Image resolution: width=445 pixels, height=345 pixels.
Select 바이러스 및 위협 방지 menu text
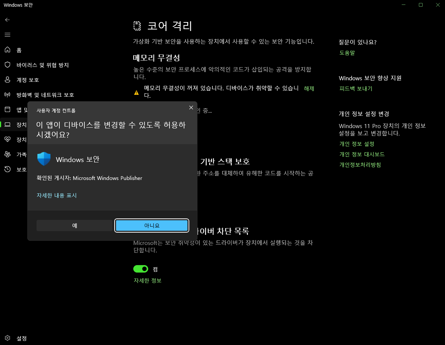point(43,65)
